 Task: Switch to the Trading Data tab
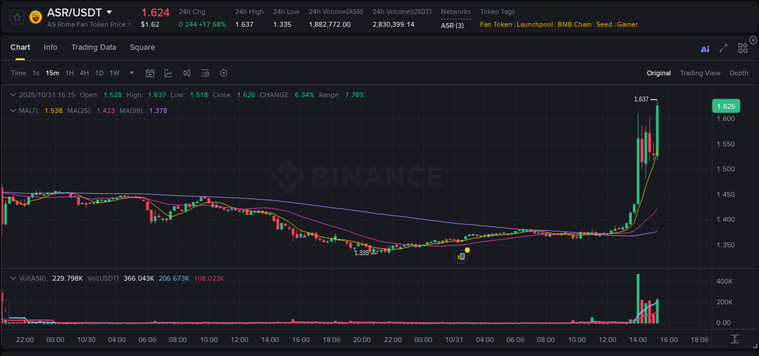coord(94,47)
